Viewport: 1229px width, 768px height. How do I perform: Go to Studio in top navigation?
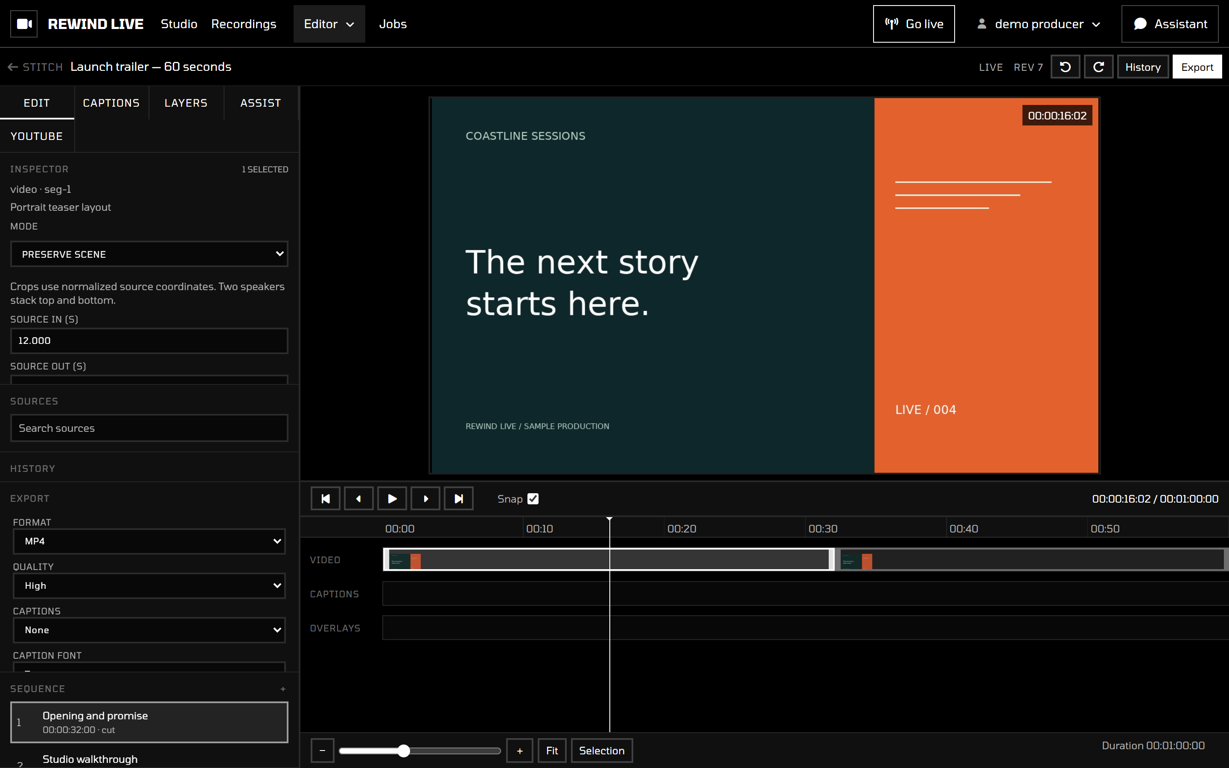coord(179,24)
